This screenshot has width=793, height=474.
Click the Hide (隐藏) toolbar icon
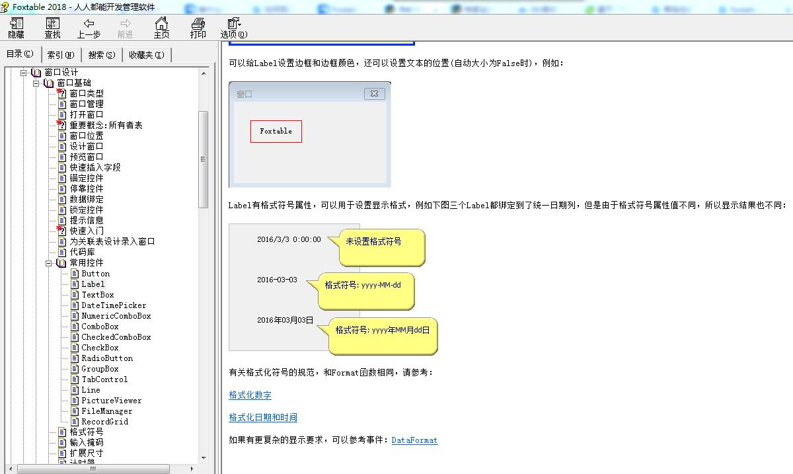pyautogui.click(x=17, y=24)
